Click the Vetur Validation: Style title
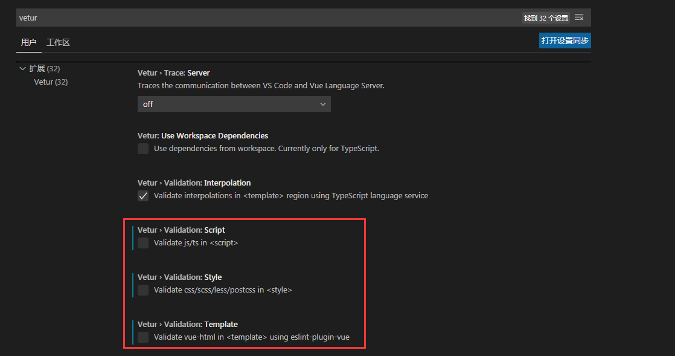This screenshot has height=356, width=675. pos(180,277)
